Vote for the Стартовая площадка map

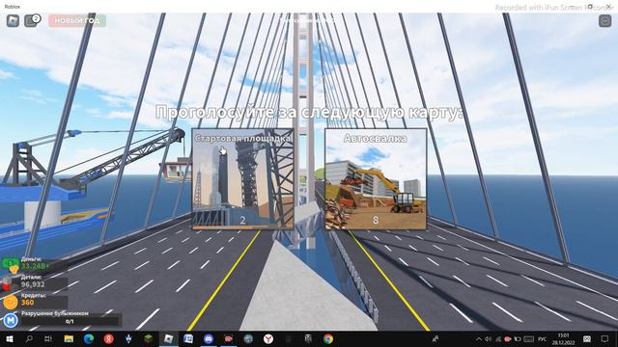click(x=242, y=179)
